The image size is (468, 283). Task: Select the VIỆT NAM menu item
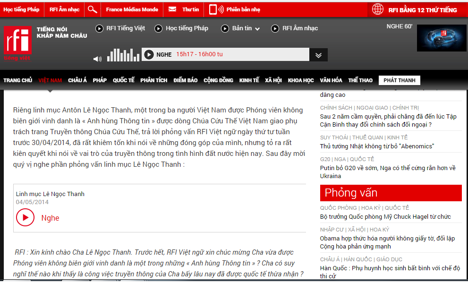[50, 80]
